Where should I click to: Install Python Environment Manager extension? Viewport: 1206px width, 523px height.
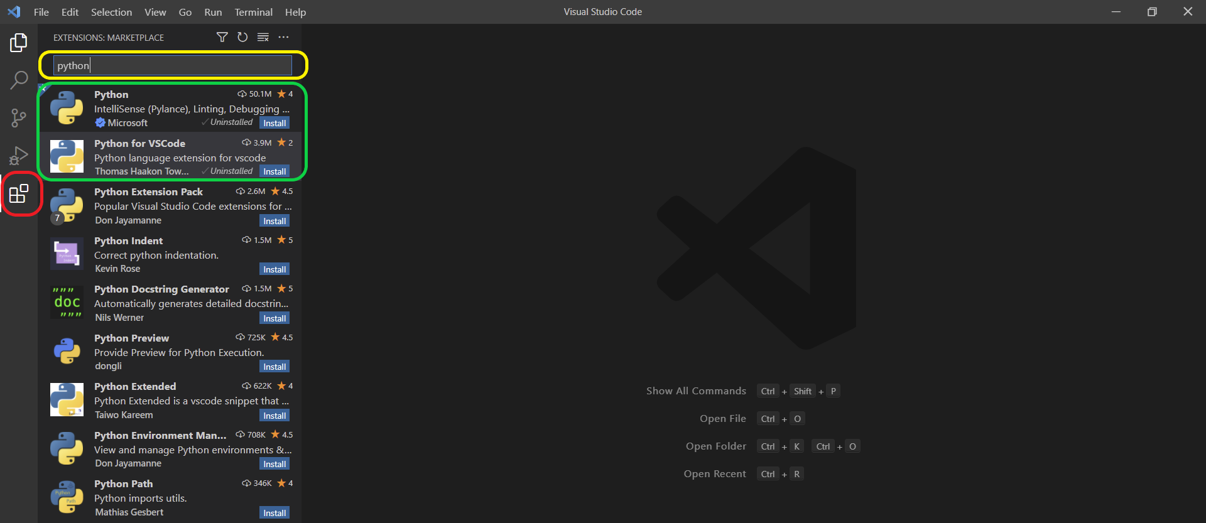(274, 464)
